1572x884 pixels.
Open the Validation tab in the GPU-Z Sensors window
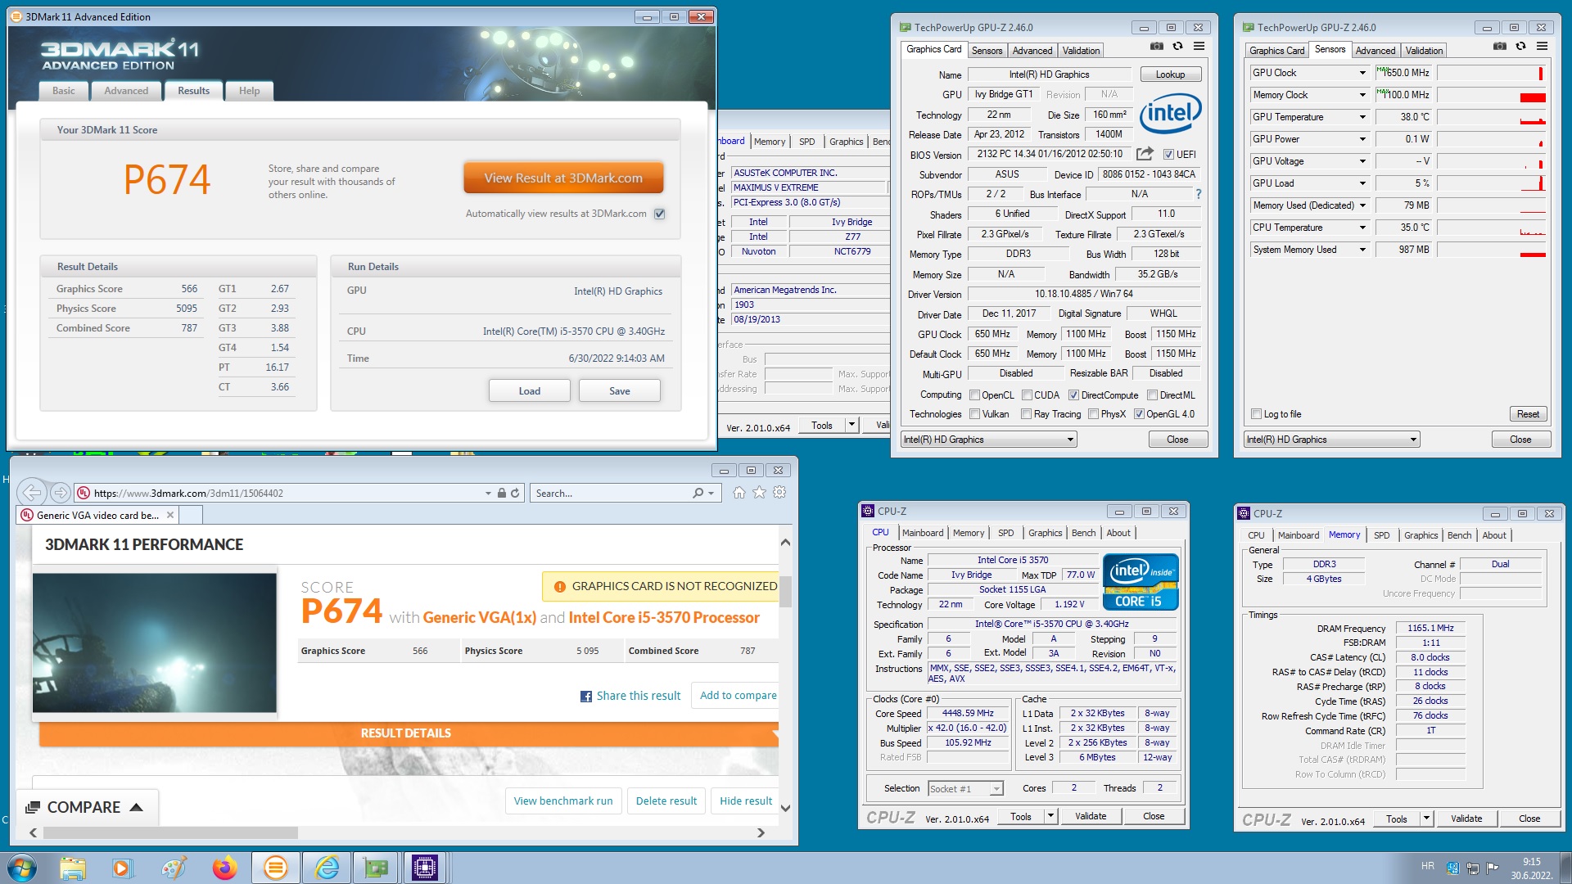tap(1424, 51)
